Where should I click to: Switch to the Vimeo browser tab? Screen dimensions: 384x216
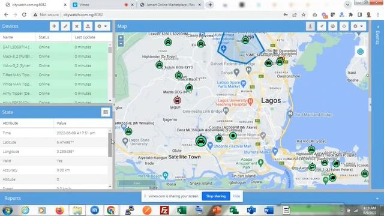[x=103, y=5]
